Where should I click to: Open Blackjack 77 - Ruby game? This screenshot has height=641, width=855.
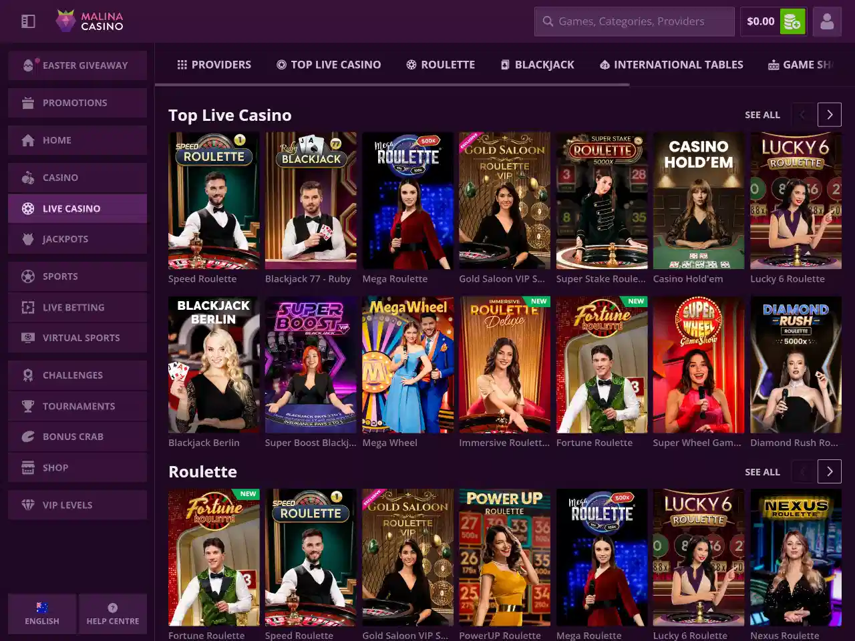coord(311,200)
